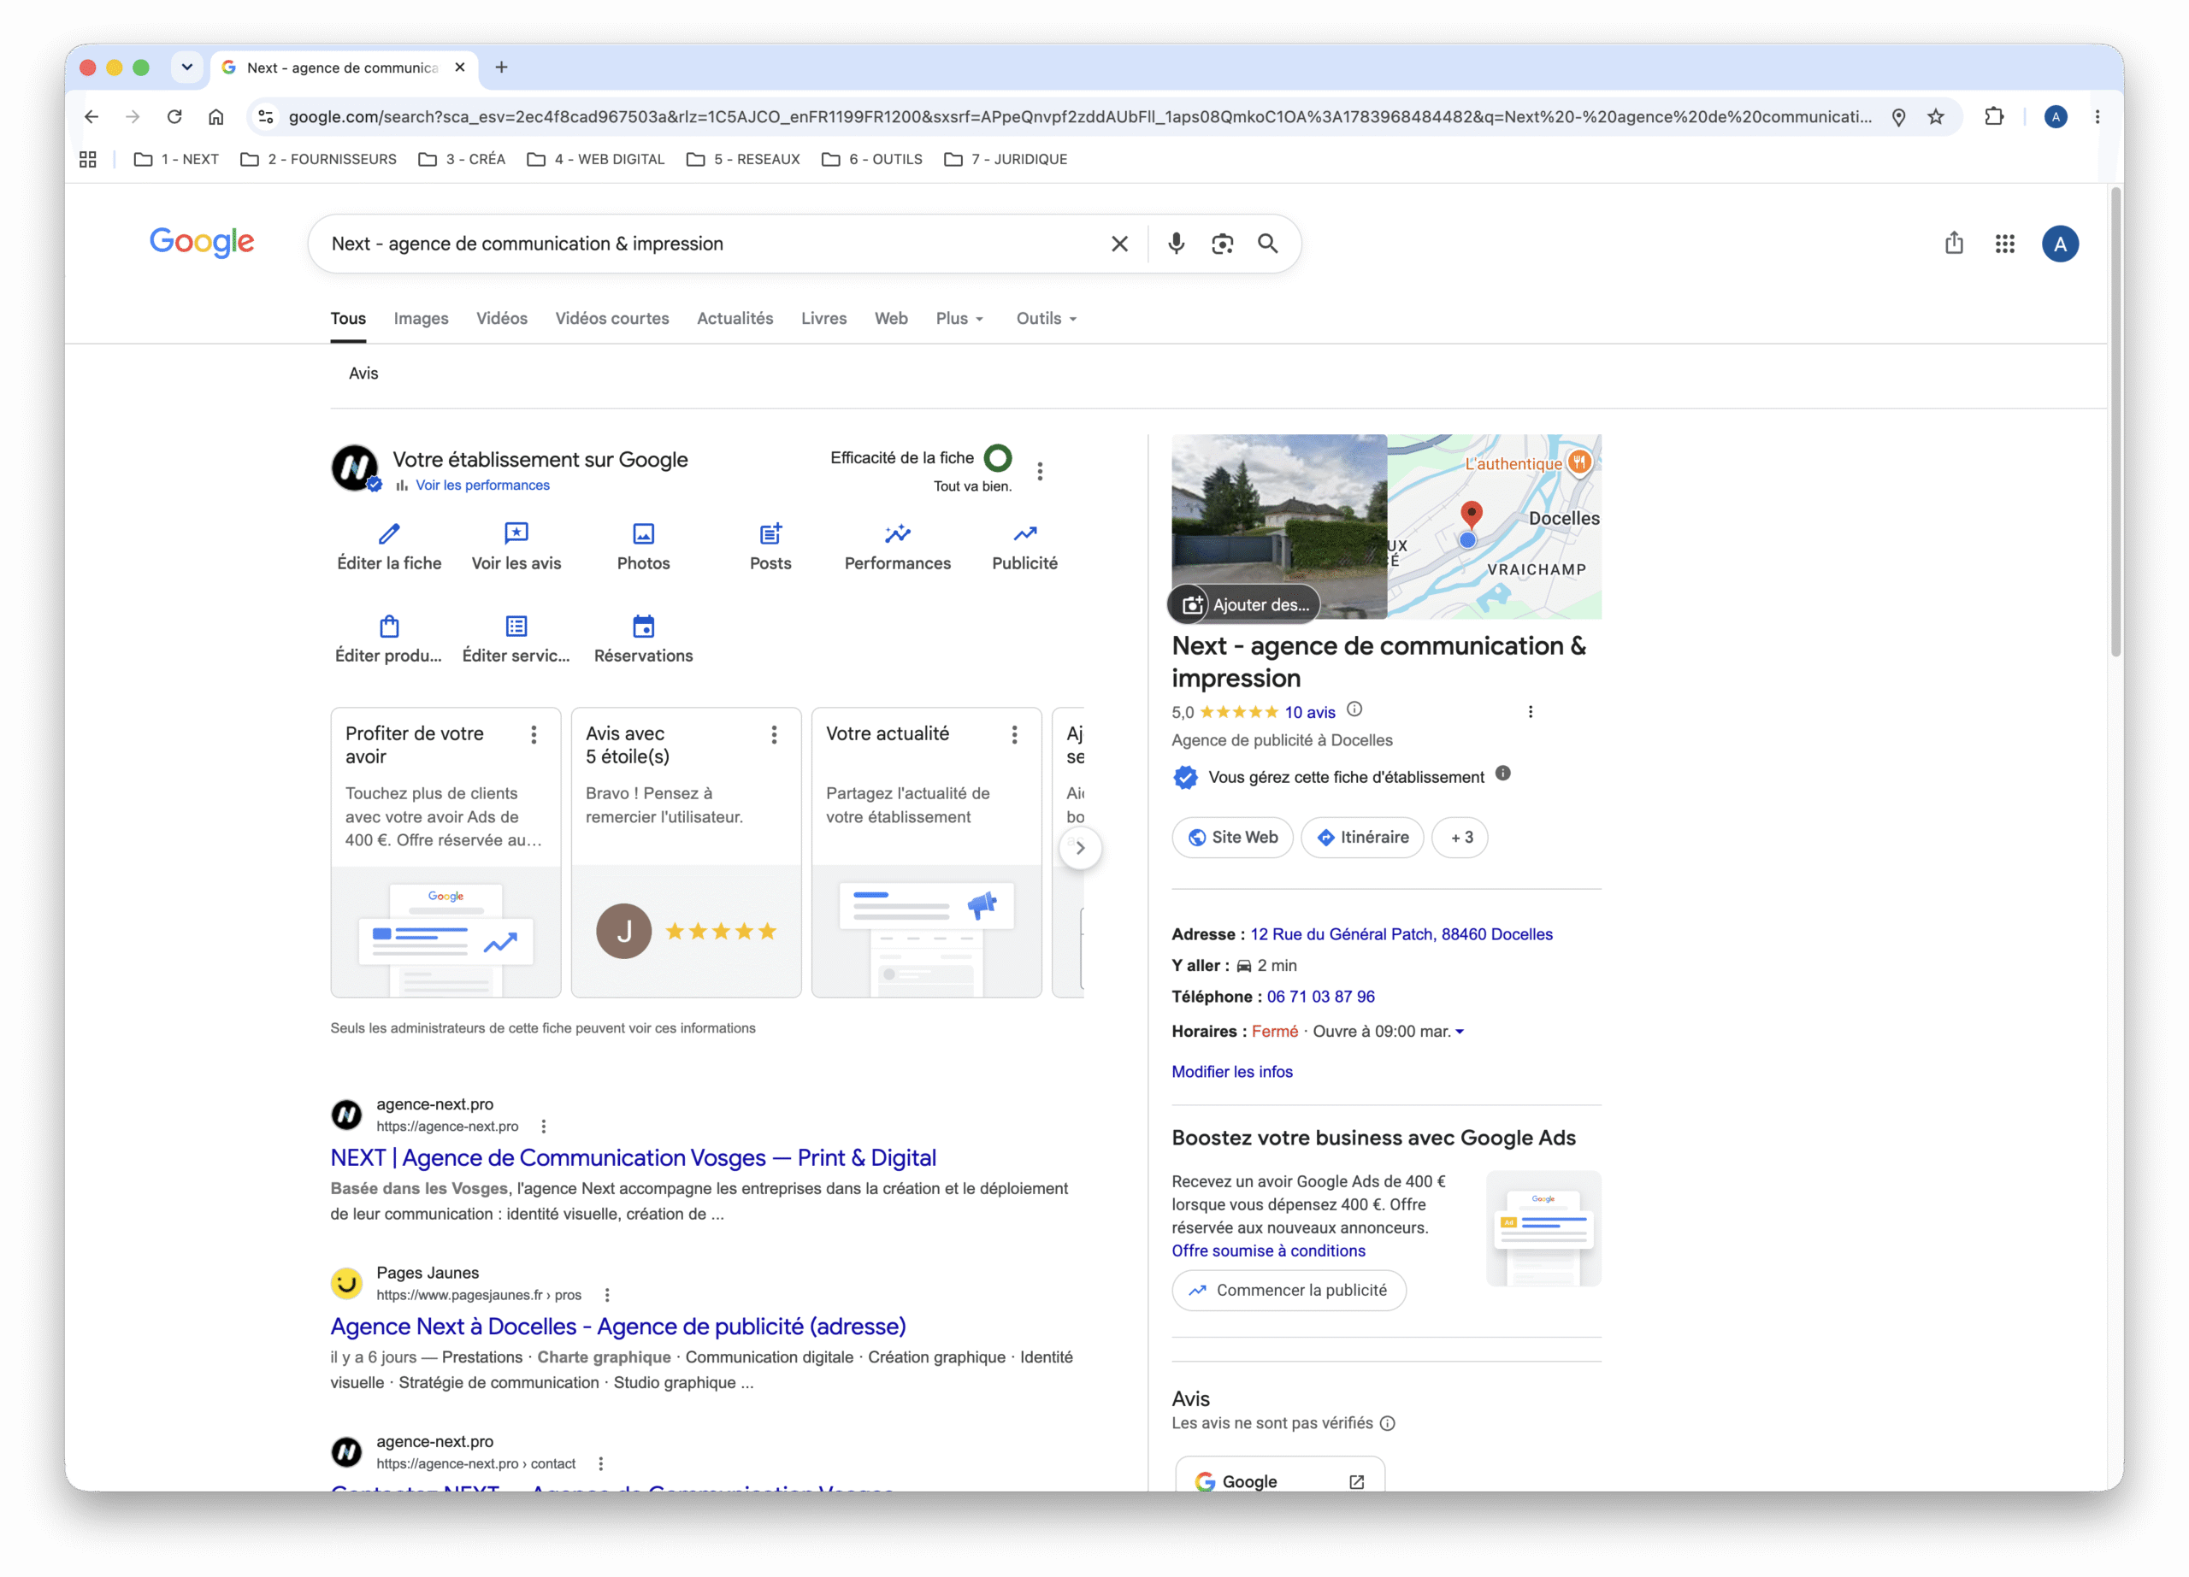2189x1577 pixels.
Task: Open Offre soumise à conditions link
Action: coord(1268,1250)
